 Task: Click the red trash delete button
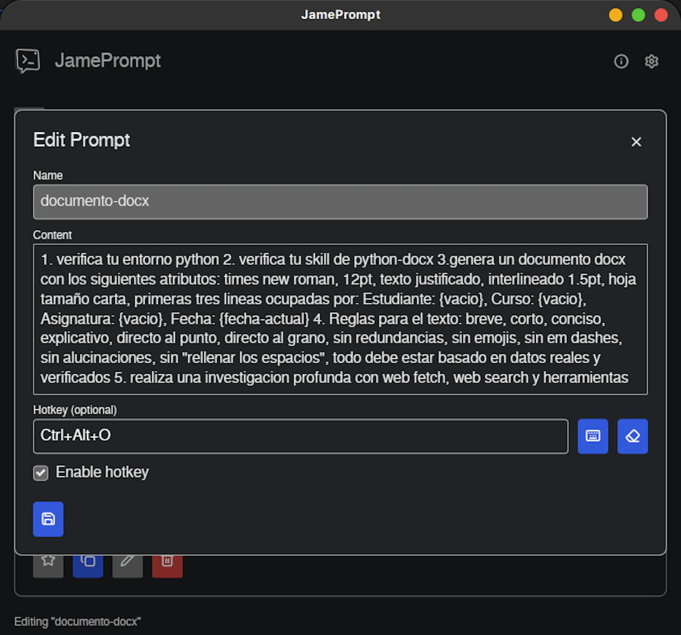[x=167, y=566]
